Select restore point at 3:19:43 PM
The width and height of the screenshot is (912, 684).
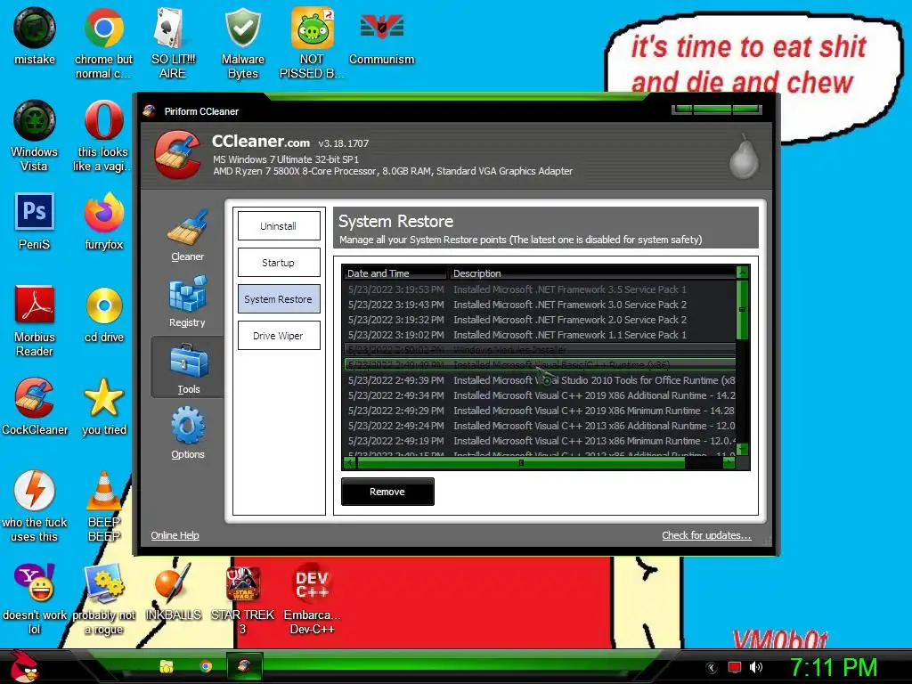(540, 305)
